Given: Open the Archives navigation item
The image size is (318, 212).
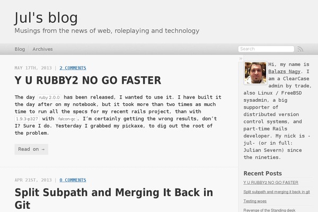Looking at the screenshot, I should [x=42, y=49].
